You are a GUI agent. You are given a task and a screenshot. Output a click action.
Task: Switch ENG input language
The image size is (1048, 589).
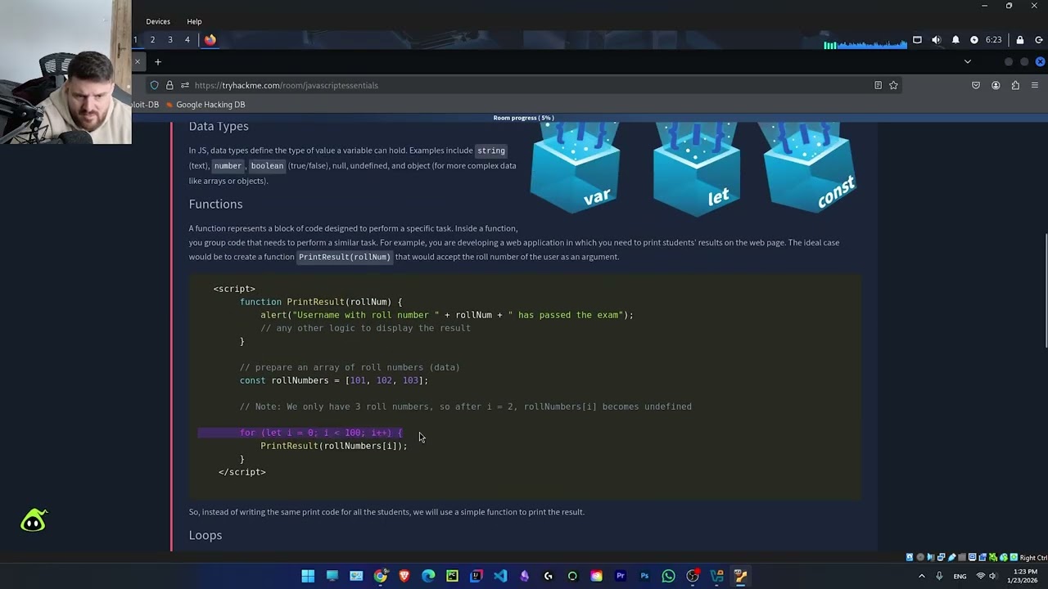click(960, 576)
